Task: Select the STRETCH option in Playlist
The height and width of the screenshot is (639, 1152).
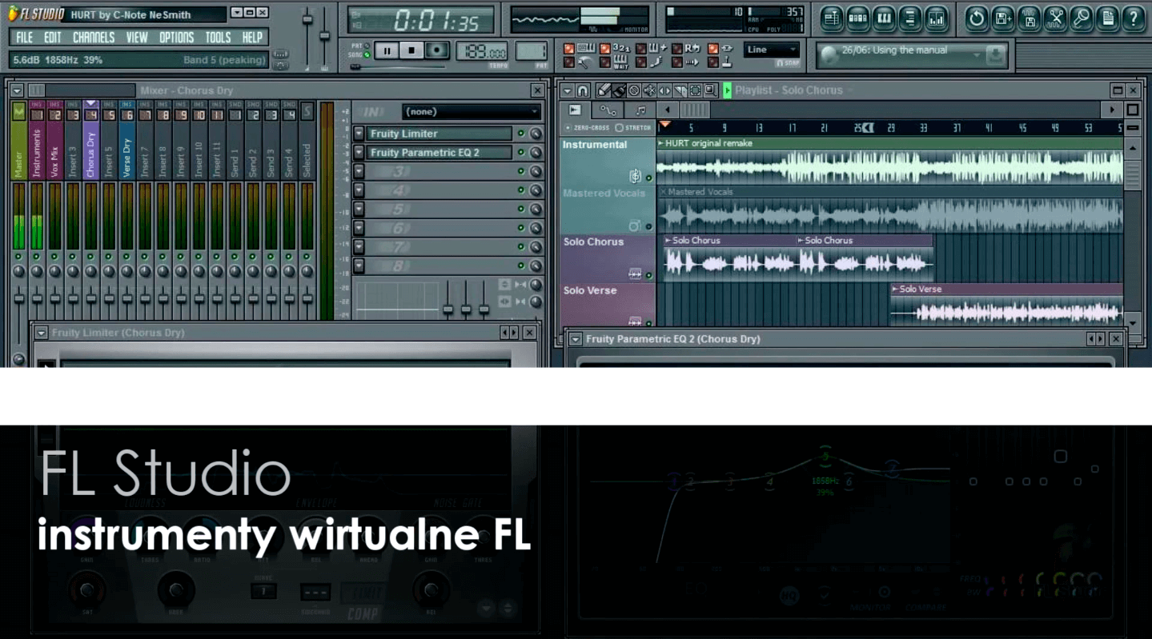Action: tap(633, 127)
